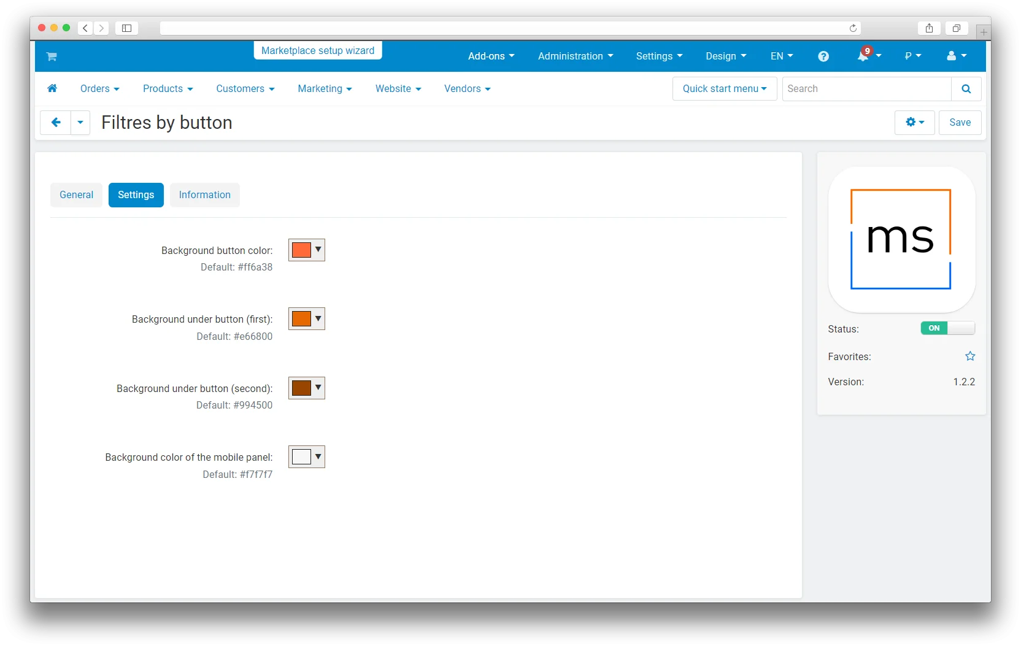This screenshot has height=646, width=1021.
Task: Click the blue back arrow button
Action: pyautogui.click(x=56, y=122)
